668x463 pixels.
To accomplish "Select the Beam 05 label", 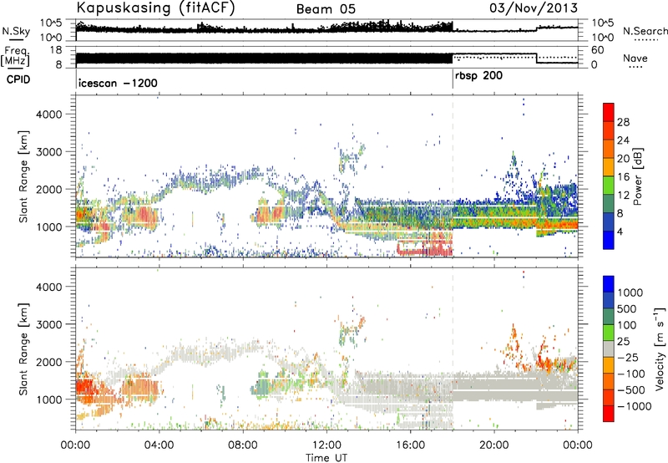I will tap(326, 9).
